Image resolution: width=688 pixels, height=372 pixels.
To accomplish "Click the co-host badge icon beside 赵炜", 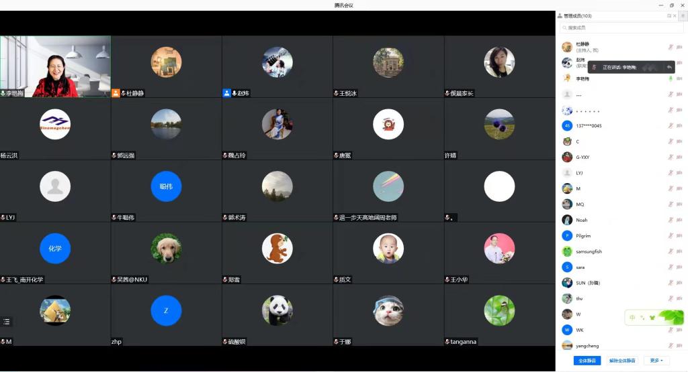I will coord(226,93).
